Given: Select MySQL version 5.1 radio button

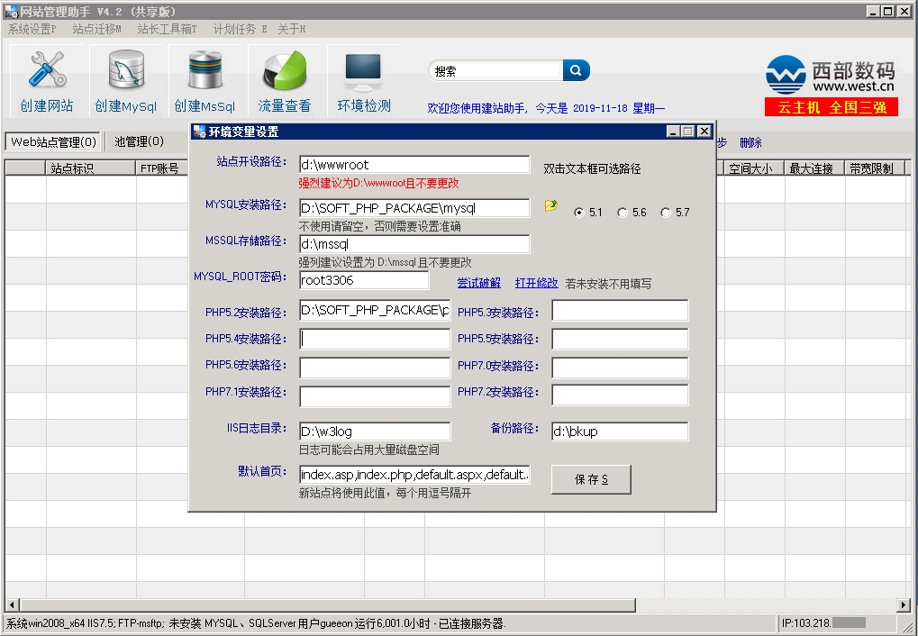Looking at the screenshot, I should [x=578, y=213].
